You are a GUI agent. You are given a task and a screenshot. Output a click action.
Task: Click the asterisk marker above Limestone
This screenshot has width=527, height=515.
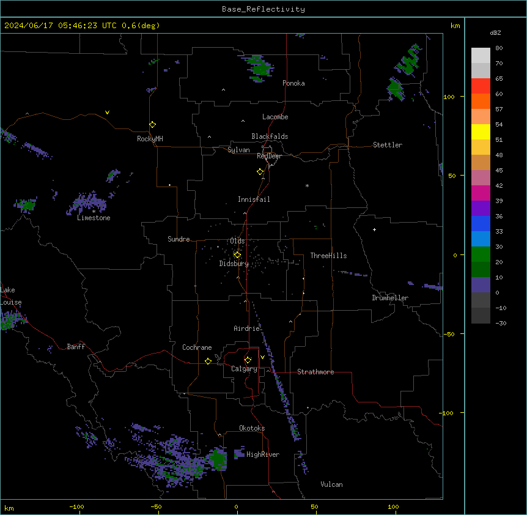pyautogui.click(x=94, y=212)
